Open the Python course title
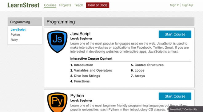 coord(77,96)
